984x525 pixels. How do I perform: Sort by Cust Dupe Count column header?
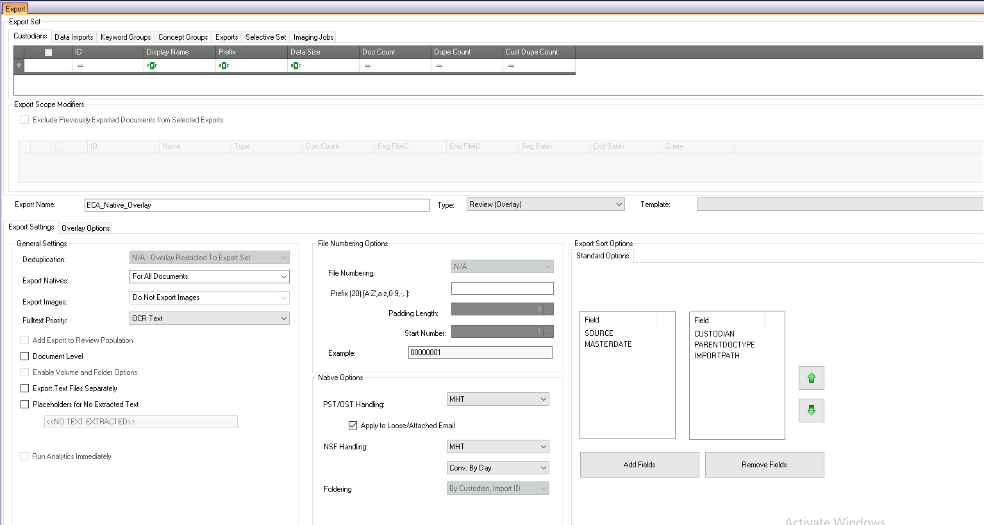click(x=539, y=52)
